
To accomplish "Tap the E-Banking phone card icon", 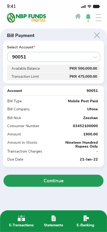I will [x=86, y=218].
